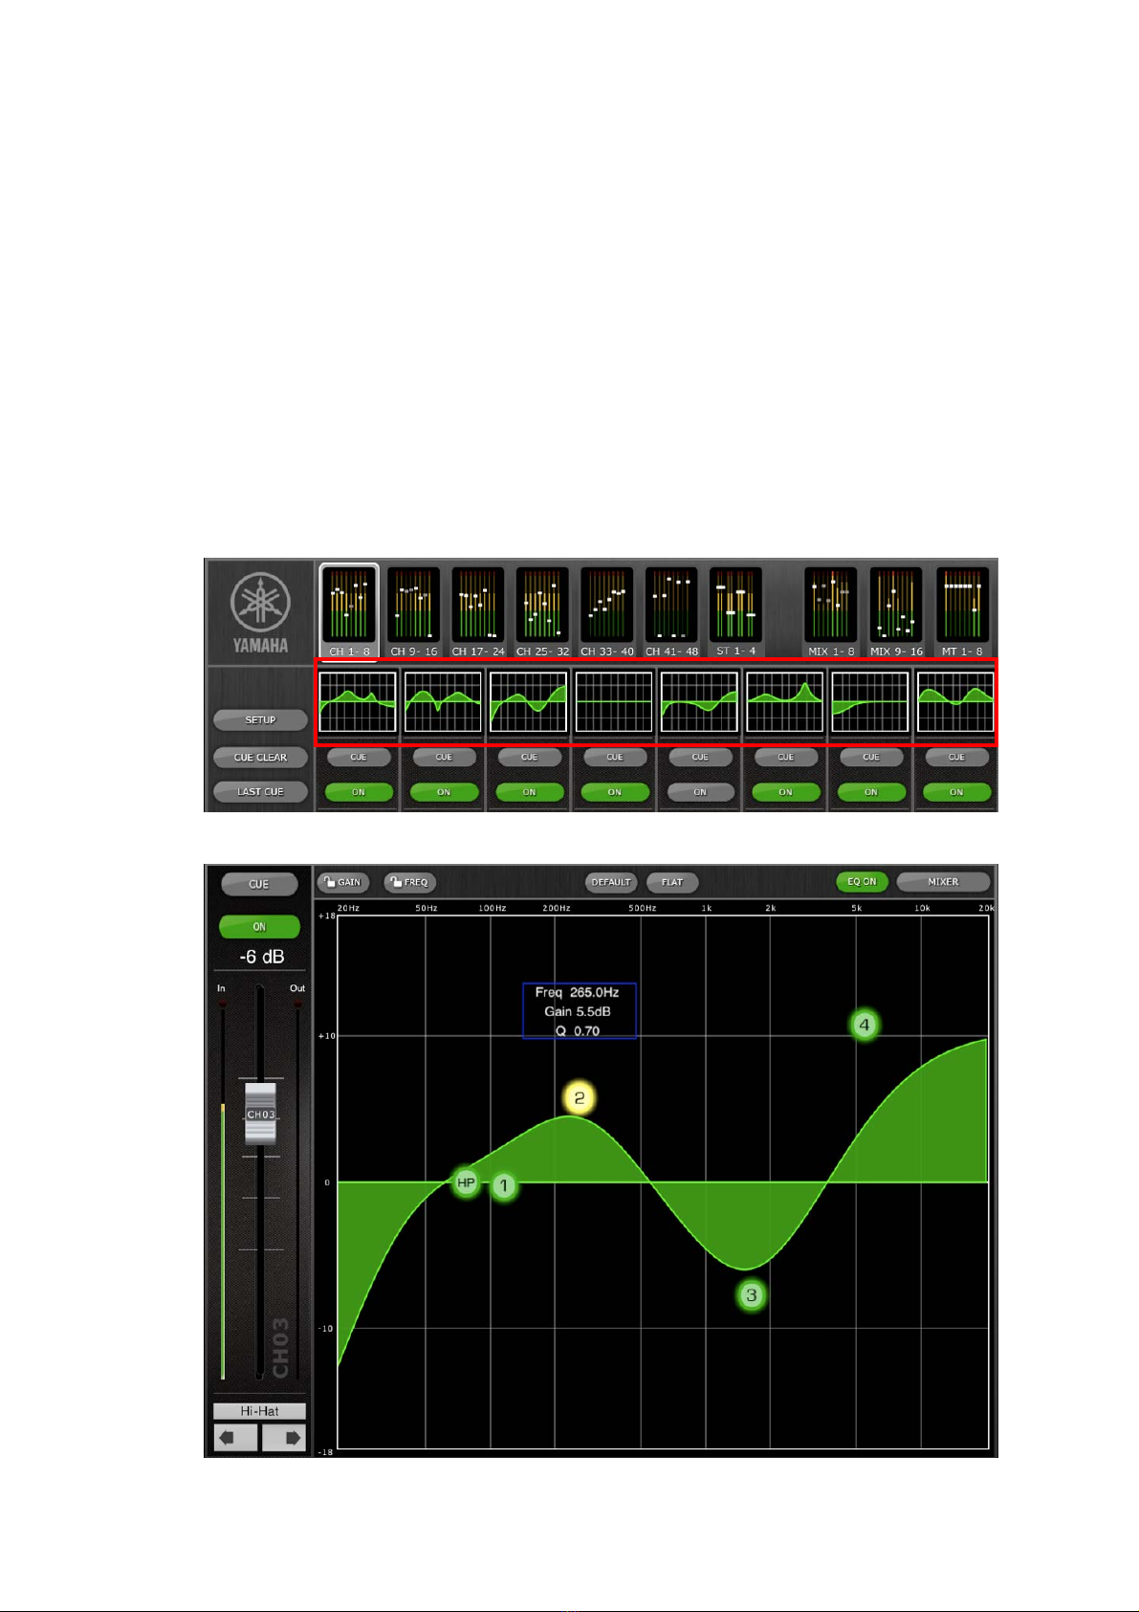Click the Yamaha logo
Screen dimensions: 1139x1612
260,613
